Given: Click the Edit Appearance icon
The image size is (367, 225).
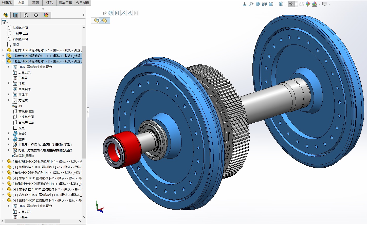Looking at the screenshot, I should pyautogui.click(x=308, y=4).
